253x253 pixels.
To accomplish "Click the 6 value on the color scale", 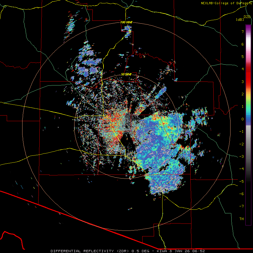I will pos(243,44).
